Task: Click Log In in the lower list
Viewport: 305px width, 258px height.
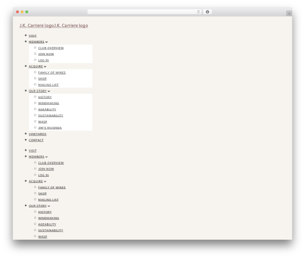Action: coord(43,175)
